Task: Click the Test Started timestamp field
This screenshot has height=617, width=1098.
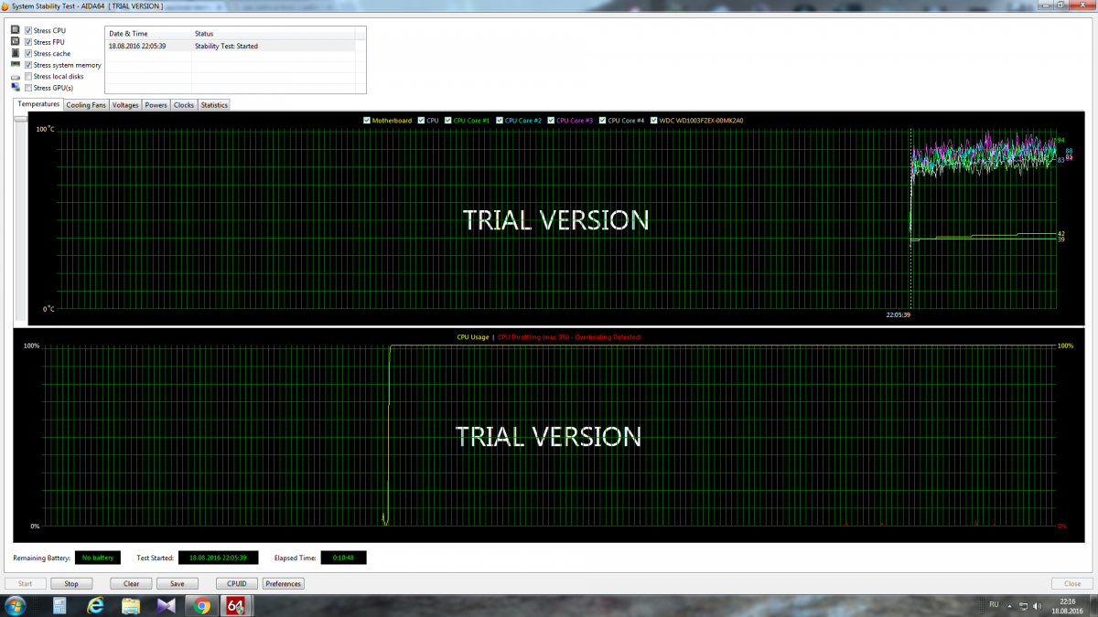Action: coord(218,558)
